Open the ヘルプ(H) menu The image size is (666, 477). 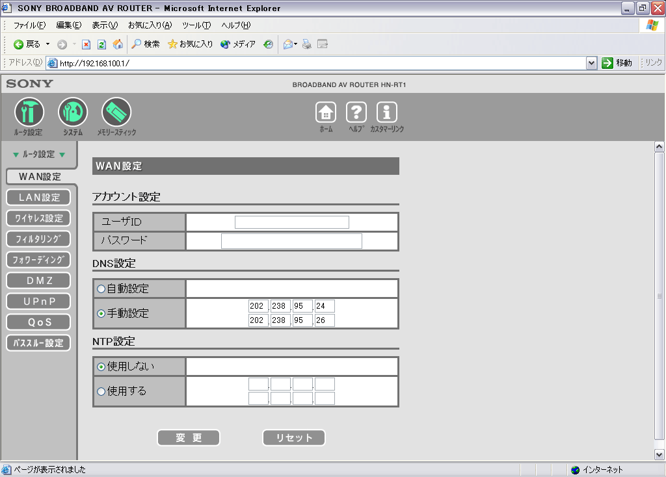[x=235, y=25]
